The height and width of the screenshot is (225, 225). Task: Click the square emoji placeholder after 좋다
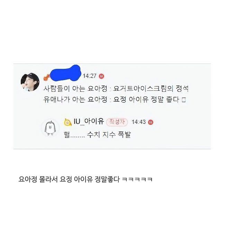(x=184, y=100)
